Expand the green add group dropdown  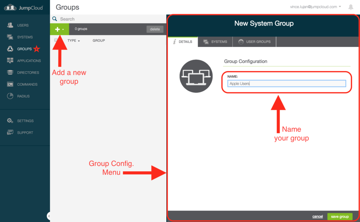pyautogui.click(x=59, y=29)
